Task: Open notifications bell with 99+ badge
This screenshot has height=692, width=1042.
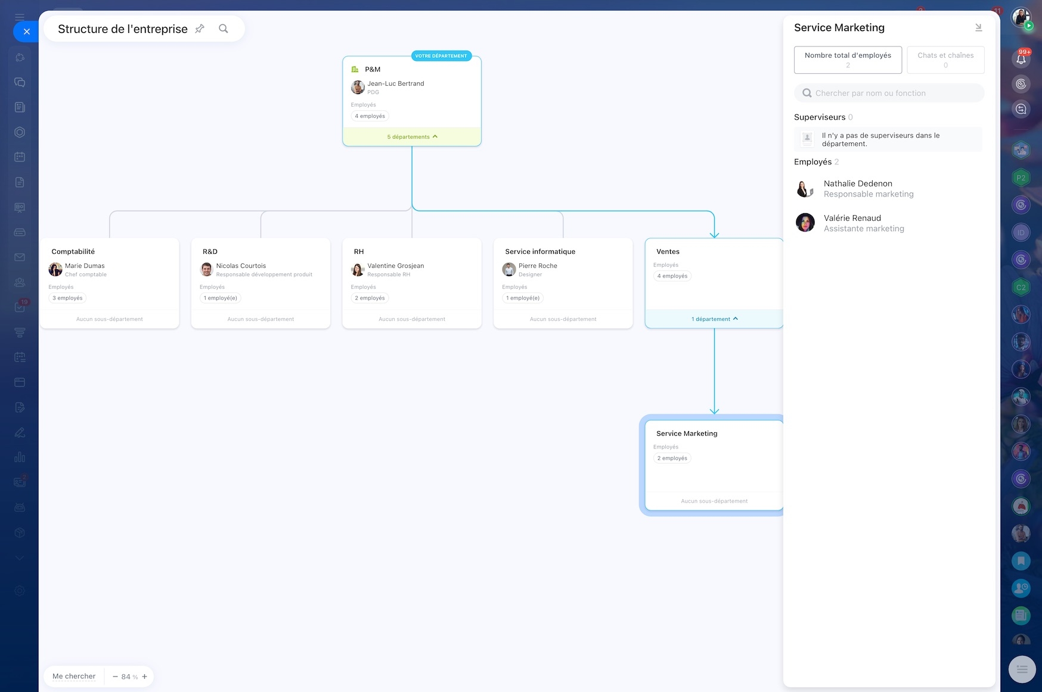Action: click(x=1021, y=58)
